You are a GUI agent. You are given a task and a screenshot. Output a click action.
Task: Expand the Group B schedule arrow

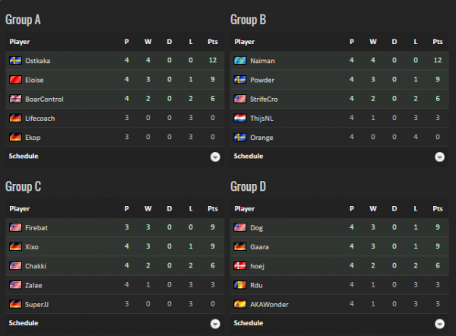pos(439,157)
